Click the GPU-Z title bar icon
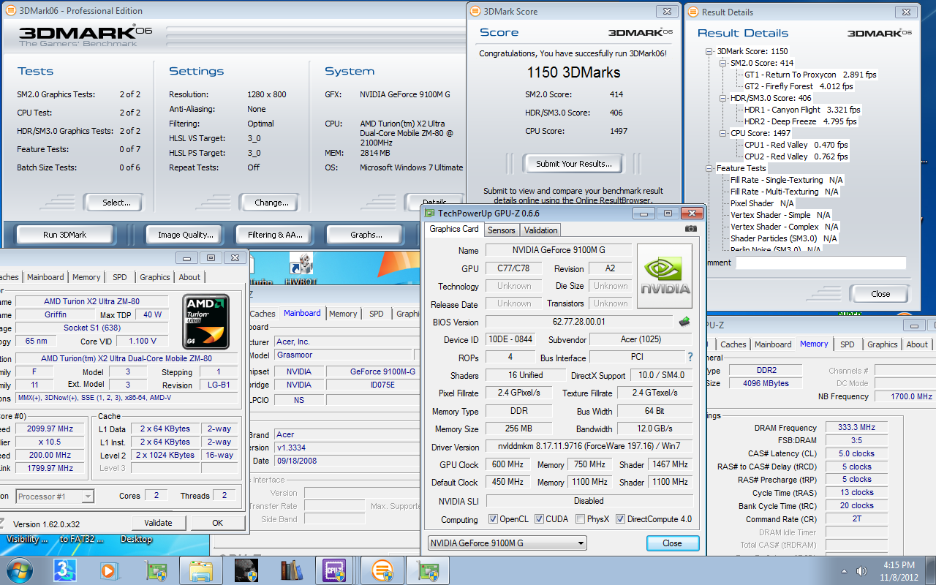 pos(430,213)
